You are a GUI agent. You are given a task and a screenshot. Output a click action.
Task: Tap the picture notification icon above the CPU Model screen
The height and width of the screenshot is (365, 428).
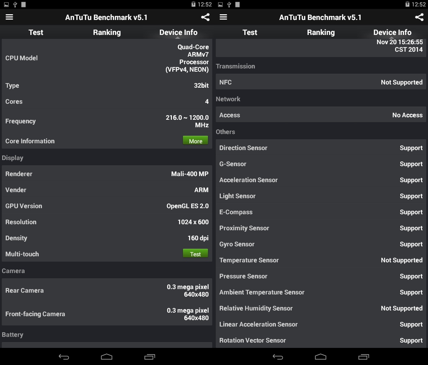6,5
